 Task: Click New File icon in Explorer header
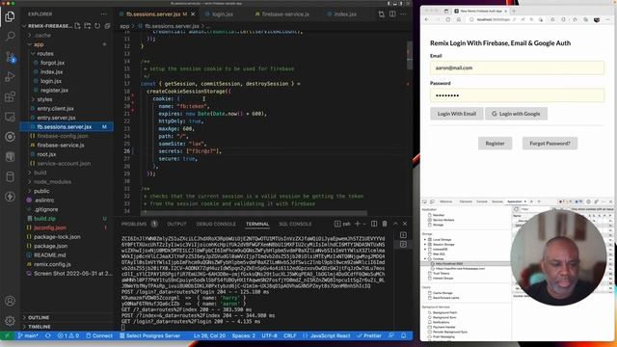click(77, 26)
